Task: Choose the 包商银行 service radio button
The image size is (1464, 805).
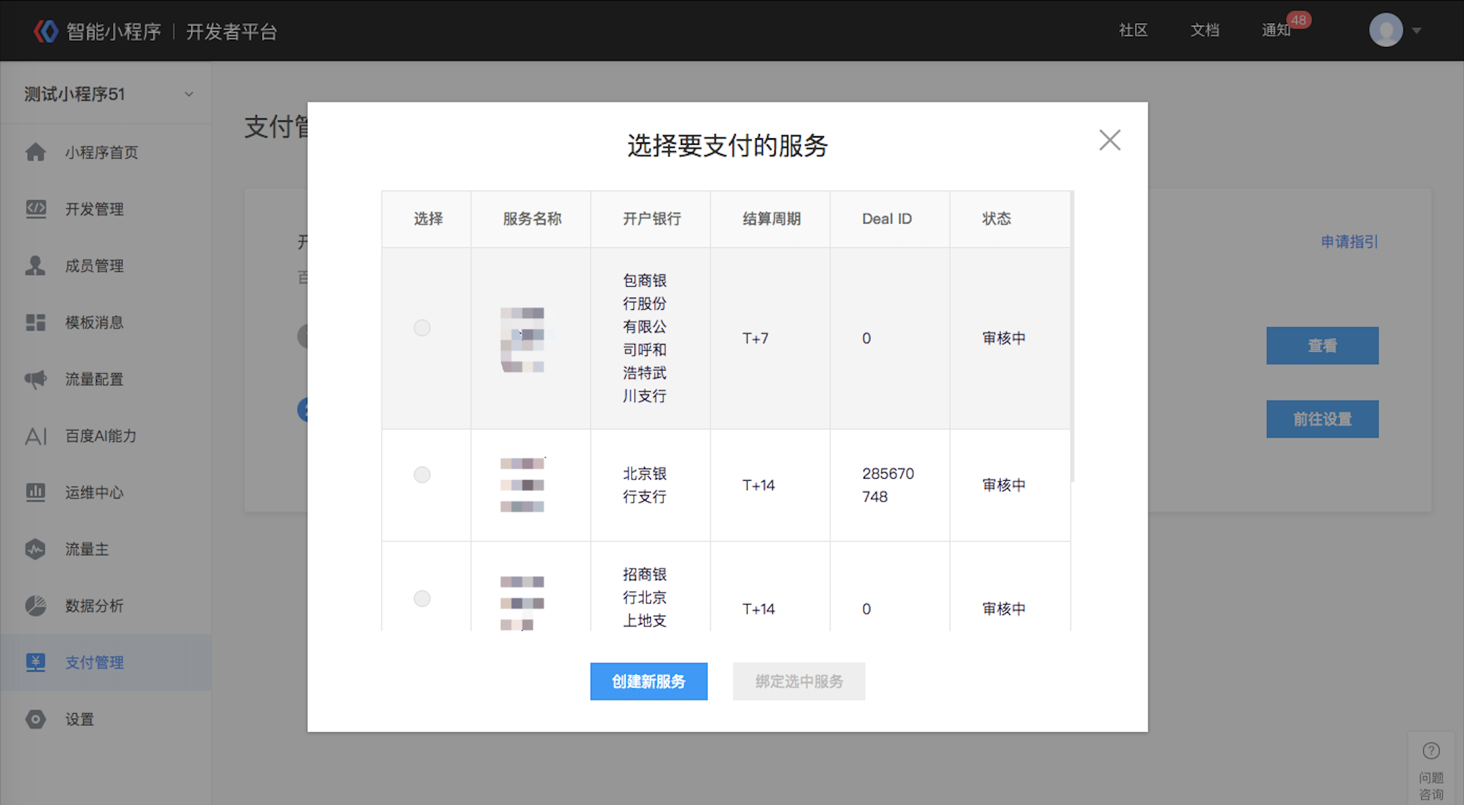Action: [422, 328]
